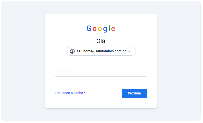Click empty space right of password dots

[x=113, y=70]
